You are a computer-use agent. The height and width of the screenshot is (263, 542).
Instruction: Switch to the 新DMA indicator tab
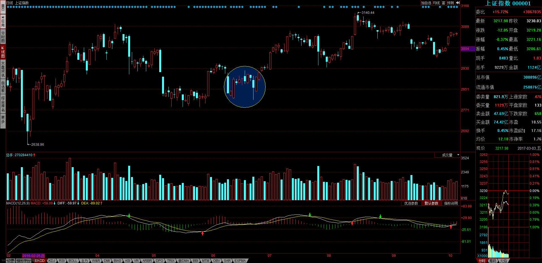click(x=183, y=261)
